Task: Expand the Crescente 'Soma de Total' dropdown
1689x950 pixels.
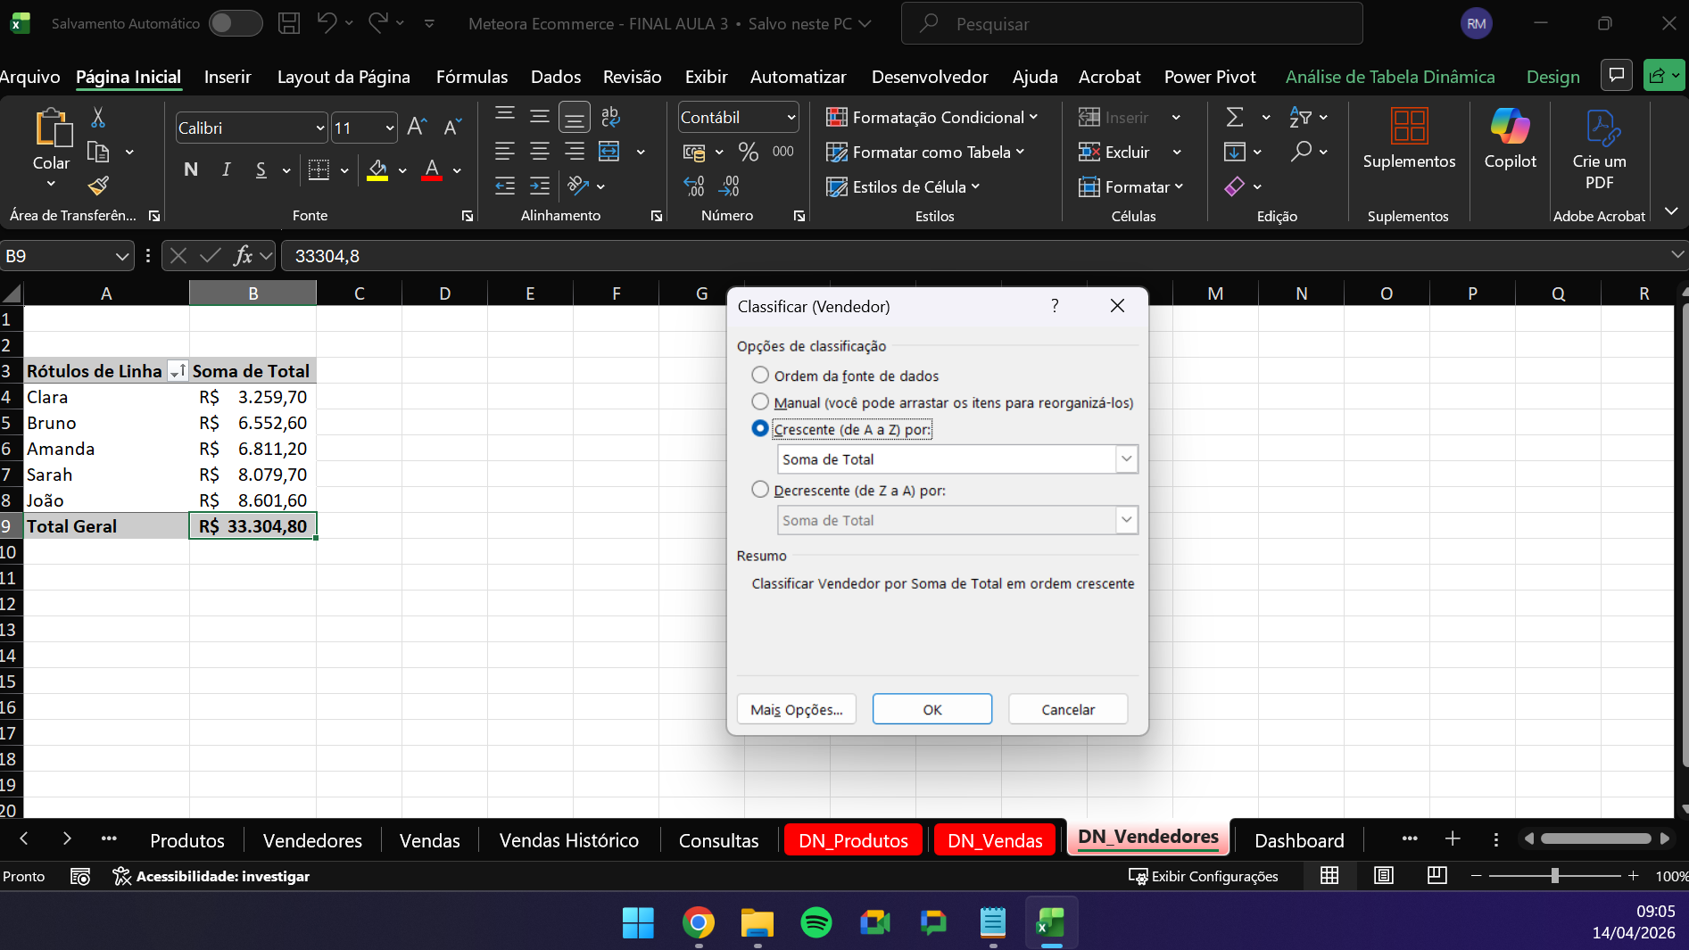Action: [x=1126, y=459]
